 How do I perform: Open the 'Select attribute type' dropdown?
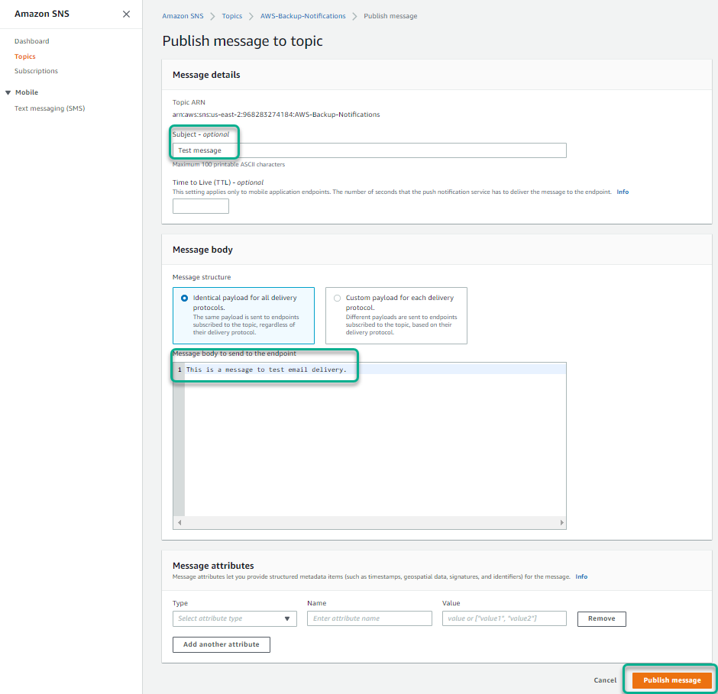pos(229,618)
